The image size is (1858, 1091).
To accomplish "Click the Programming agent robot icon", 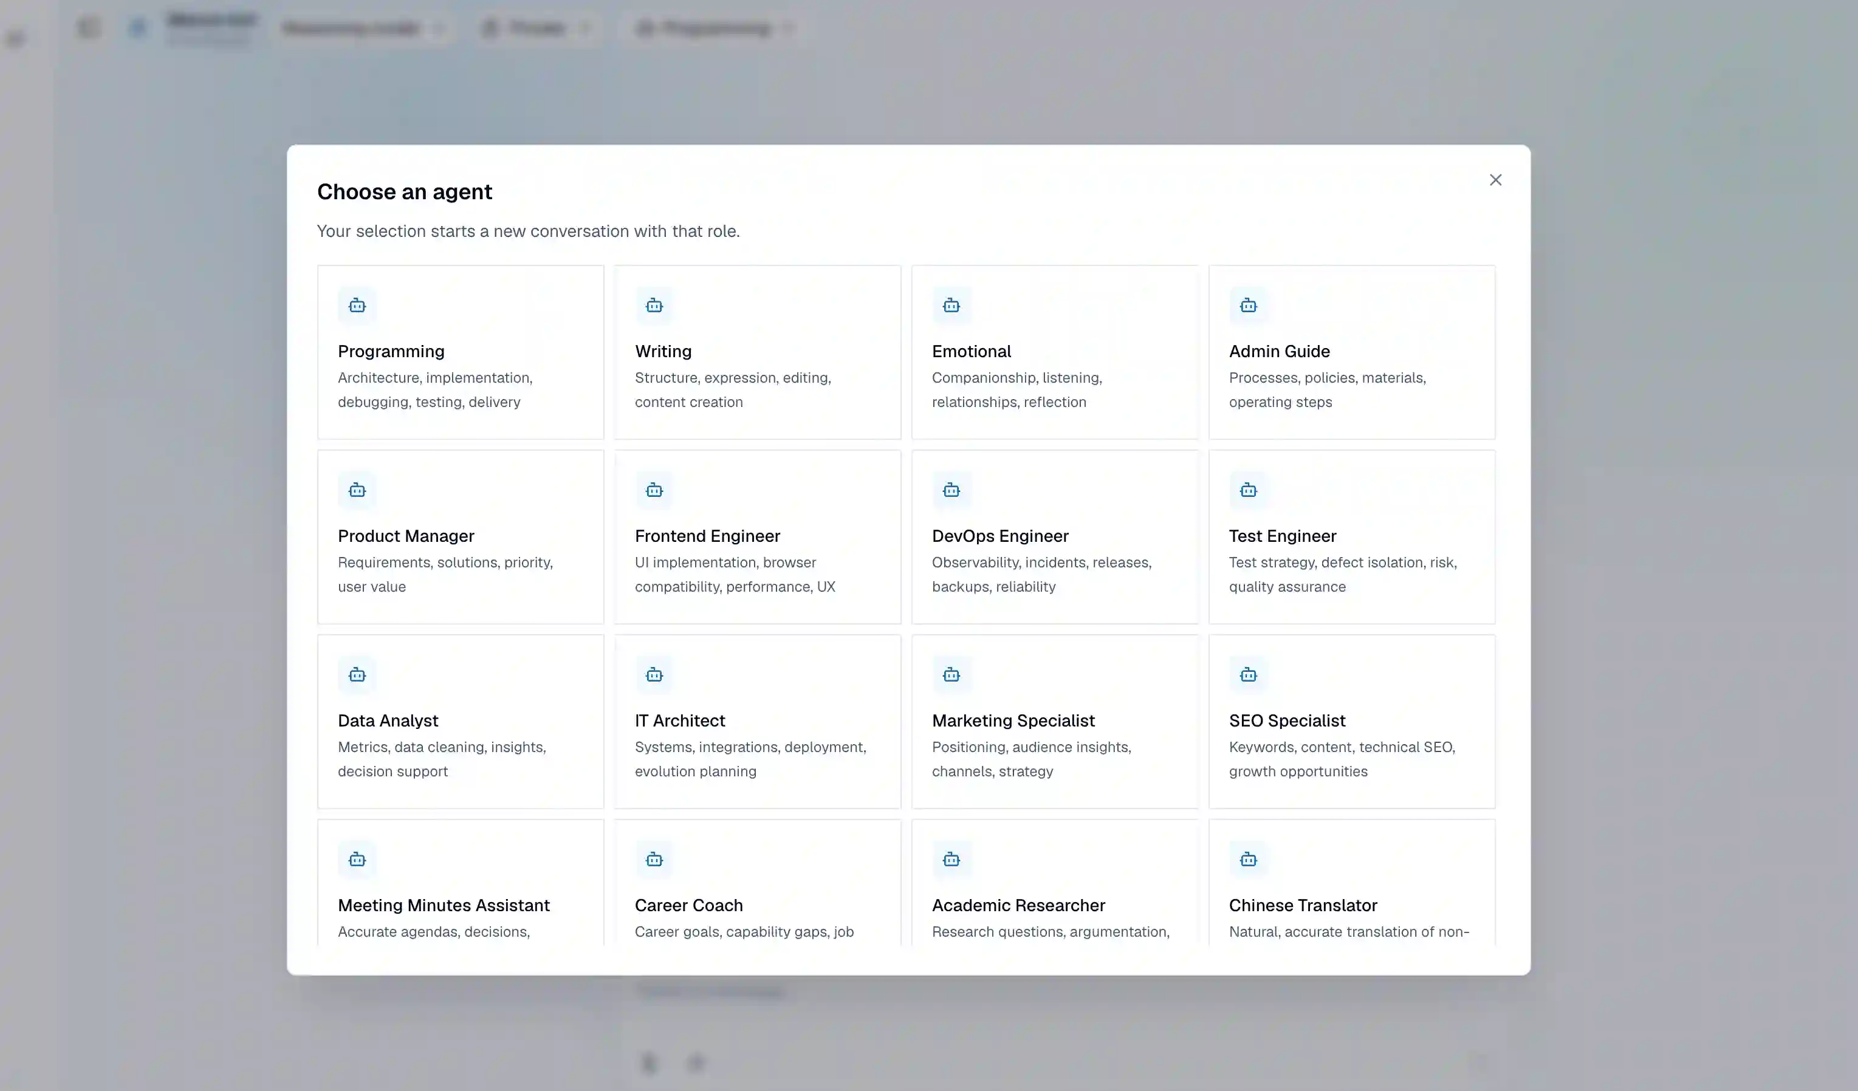I will click(357, 305).
